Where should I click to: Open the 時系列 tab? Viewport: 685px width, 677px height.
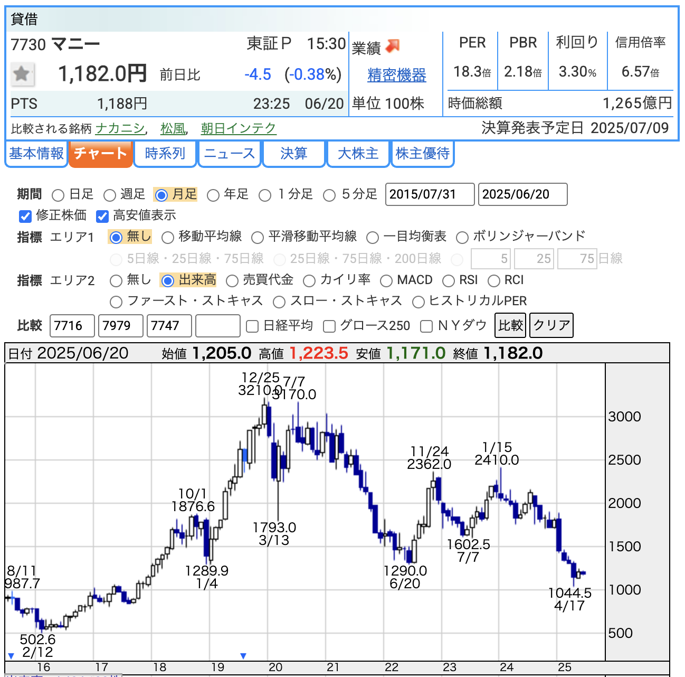165,154
